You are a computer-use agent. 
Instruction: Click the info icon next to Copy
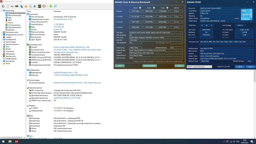tap(167, 8)
